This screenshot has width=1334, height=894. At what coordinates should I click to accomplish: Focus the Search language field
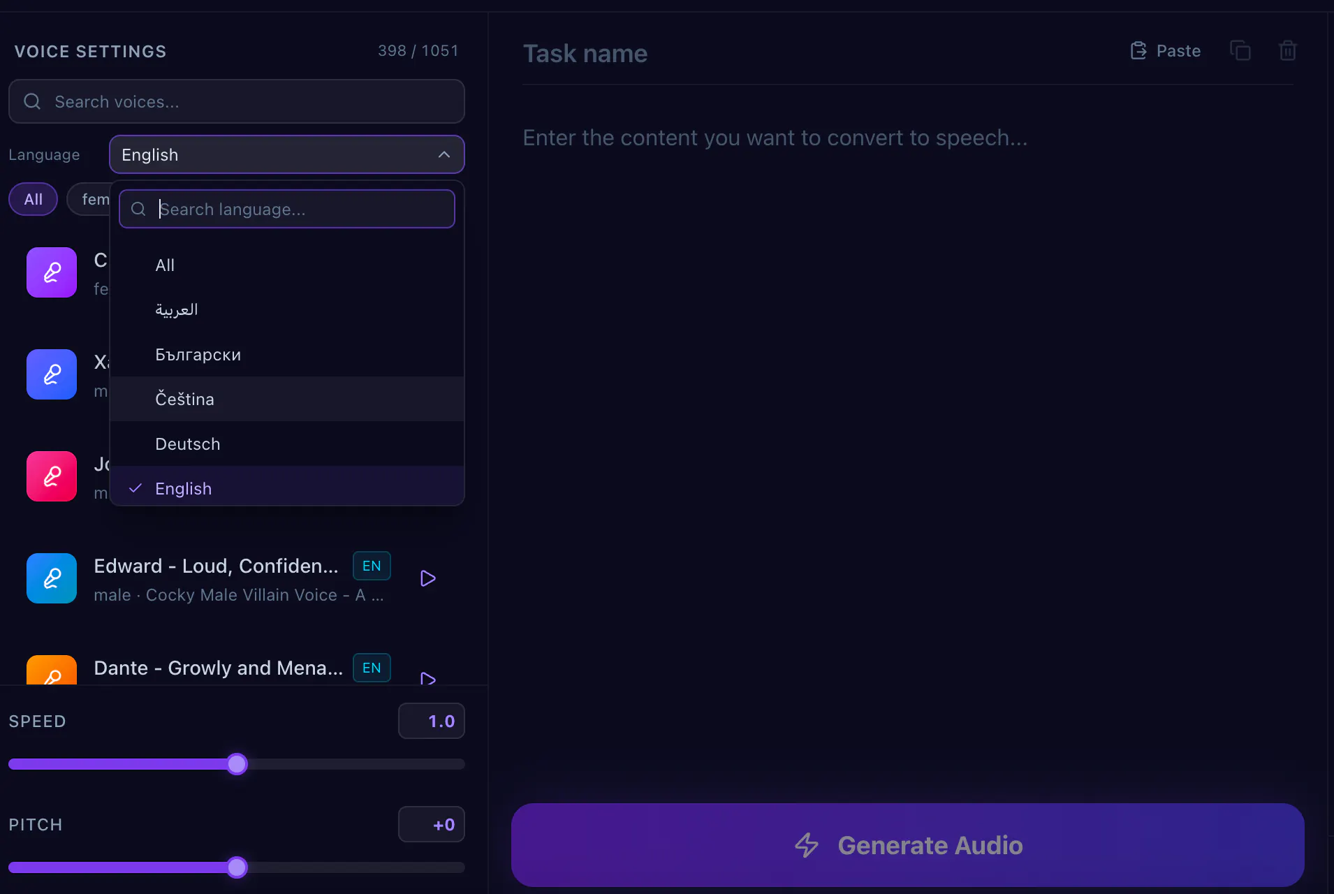click(x=287, y=209)
